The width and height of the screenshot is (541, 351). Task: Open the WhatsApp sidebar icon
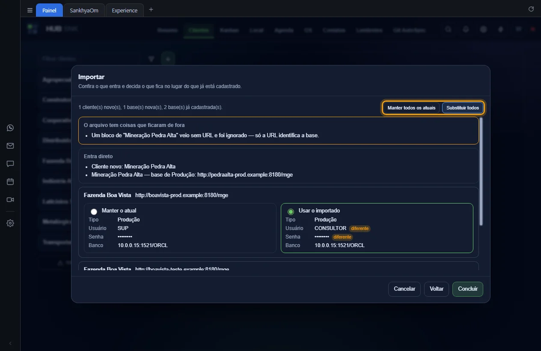[x=10, y=128]
